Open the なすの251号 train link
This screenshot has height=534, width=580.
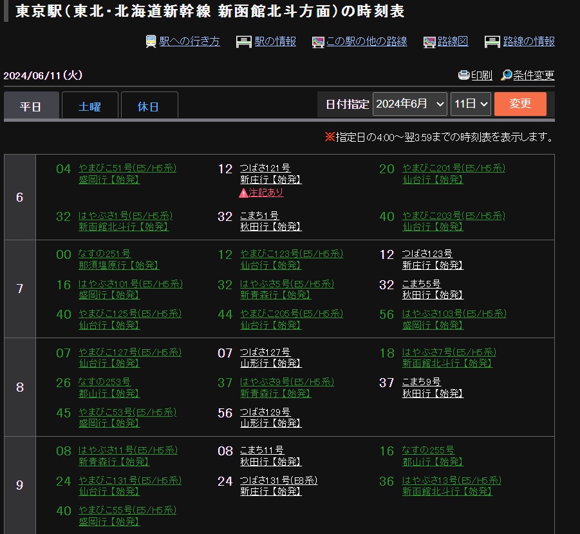click(x=104, y=254)
